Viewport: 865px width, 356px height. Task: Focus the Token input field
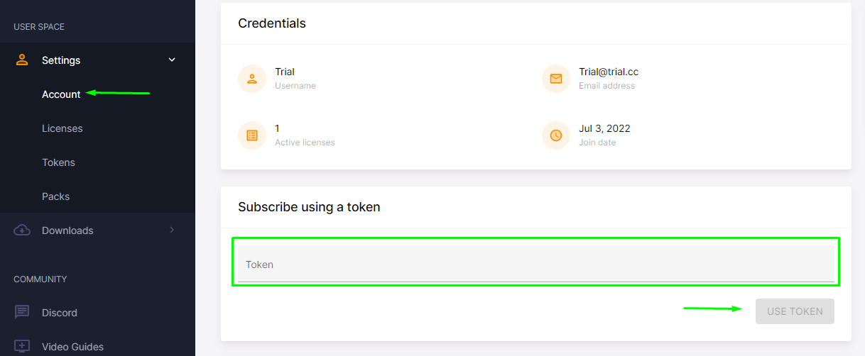pos(536,264)
